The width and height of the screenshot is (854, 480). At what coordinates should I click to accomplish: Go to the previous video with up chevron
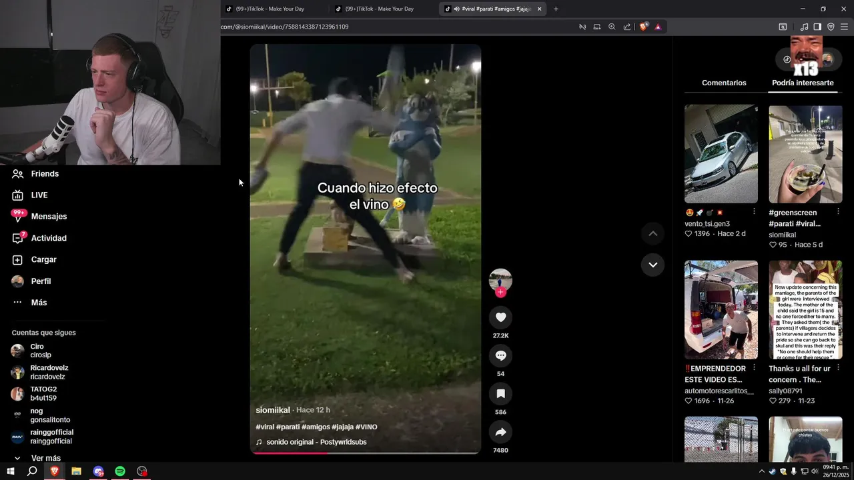pyautogui.click(x=653, y=233)
